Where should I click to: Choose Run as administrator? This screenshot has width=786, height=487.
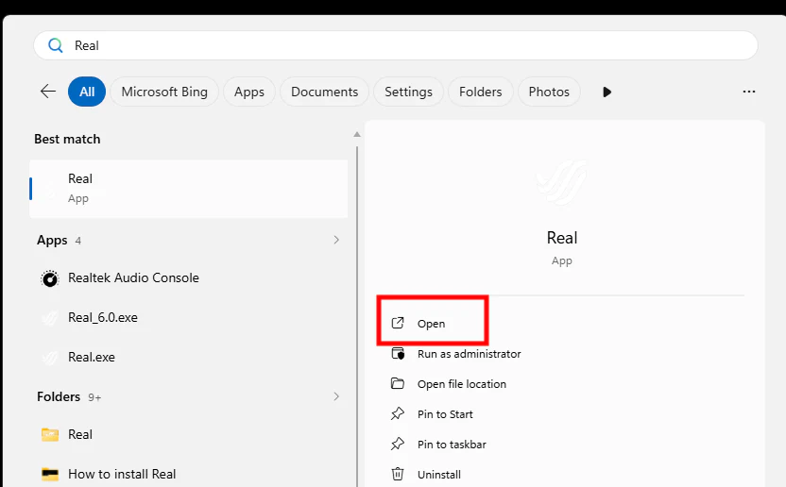470,354
